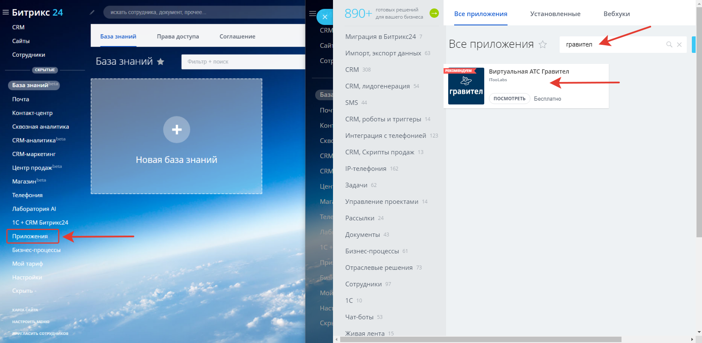Click ПРИГЛАСИТЬ СОТРУДНИКОВ link
Image resolution: width=702 pixels, height=343 pixels.
(x=40, y=334)
